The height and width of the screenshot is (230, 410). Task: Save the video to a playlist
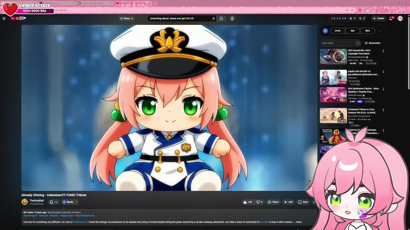(x=303, y=202)
